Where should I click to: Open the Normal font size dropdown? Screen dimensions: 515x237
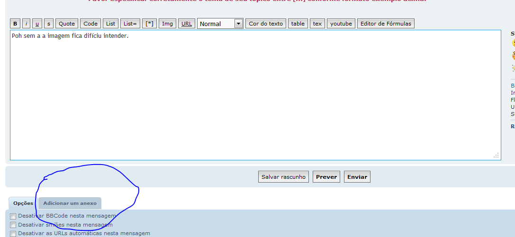[220, 24]
